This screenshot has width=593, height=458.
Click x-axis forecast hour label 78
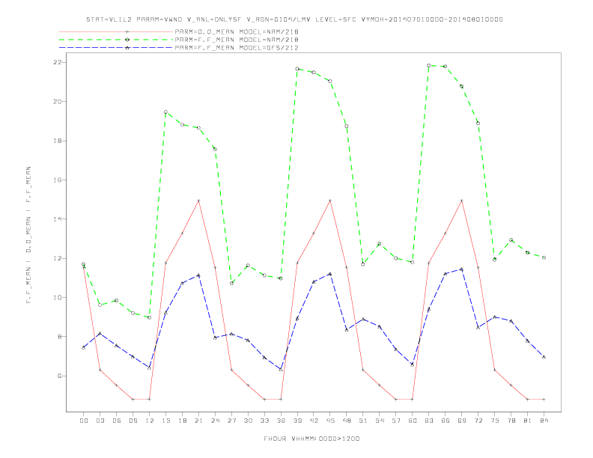[511, 421]
